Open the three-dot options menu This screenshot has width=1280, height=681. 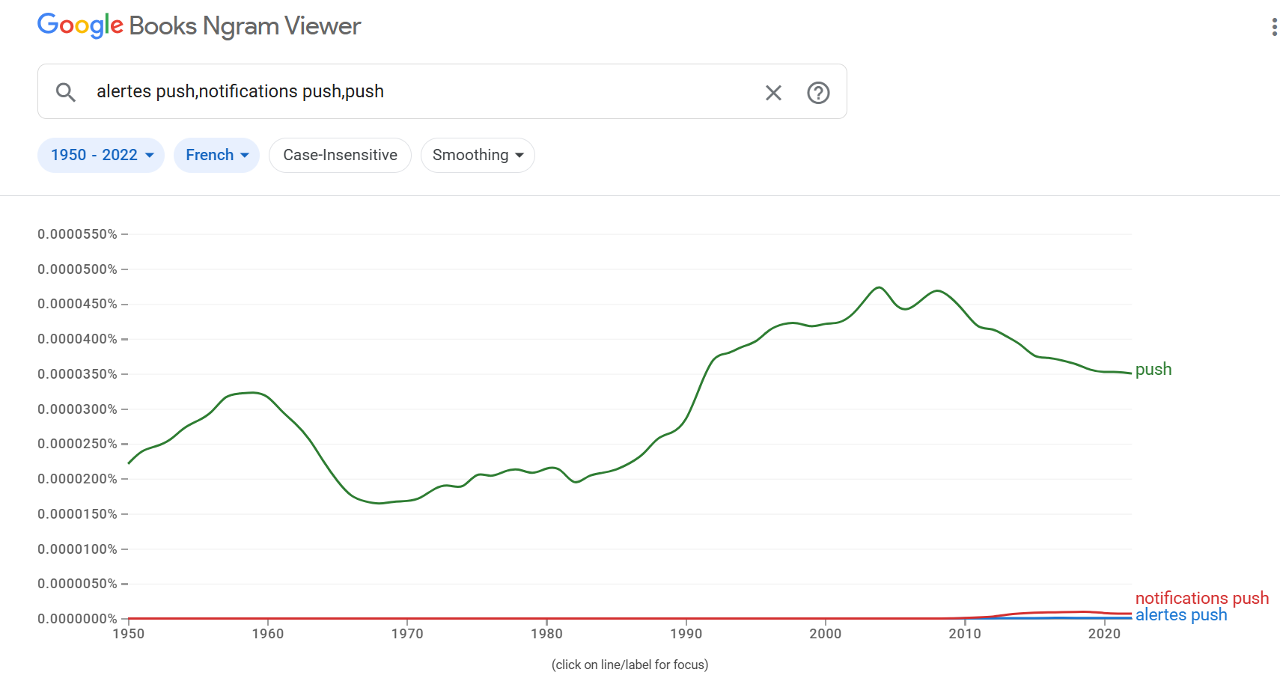tap(1274, 27)
